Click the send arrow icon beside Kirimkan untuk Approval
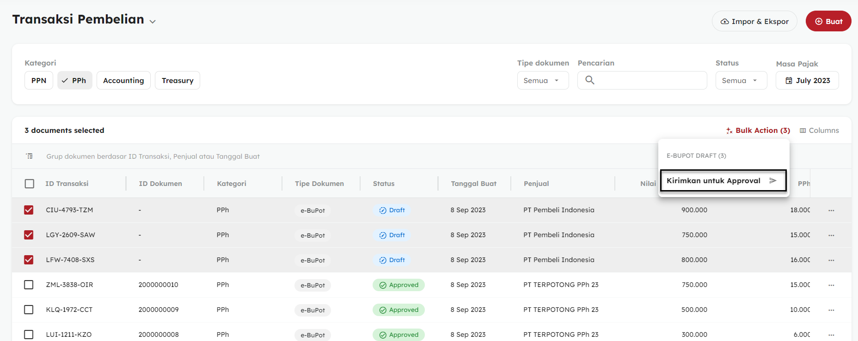 click(772, 180)
